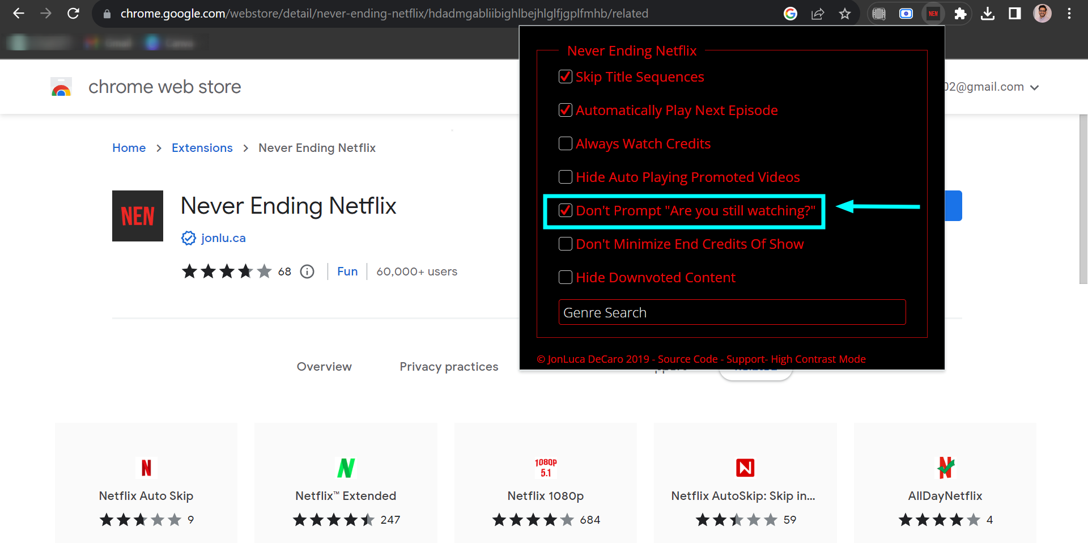The height and width of the screenshot is (543, 1088).
Task: Open the Netflix AutoSkip: Skip in... title
Action: click(x=743, y=496)
